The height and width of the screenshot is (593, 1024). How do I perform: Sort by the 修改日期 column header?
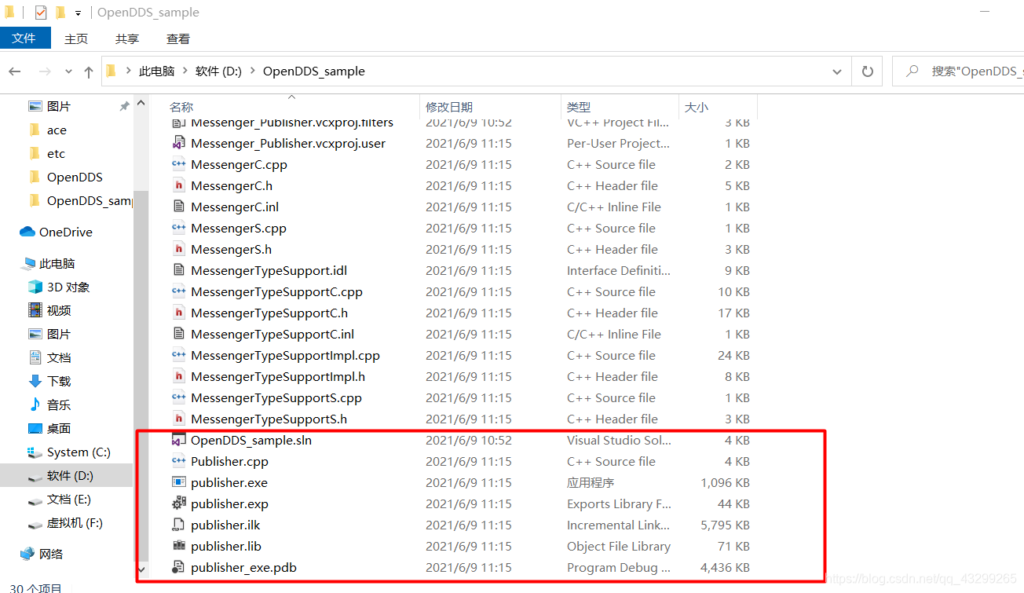449,107
